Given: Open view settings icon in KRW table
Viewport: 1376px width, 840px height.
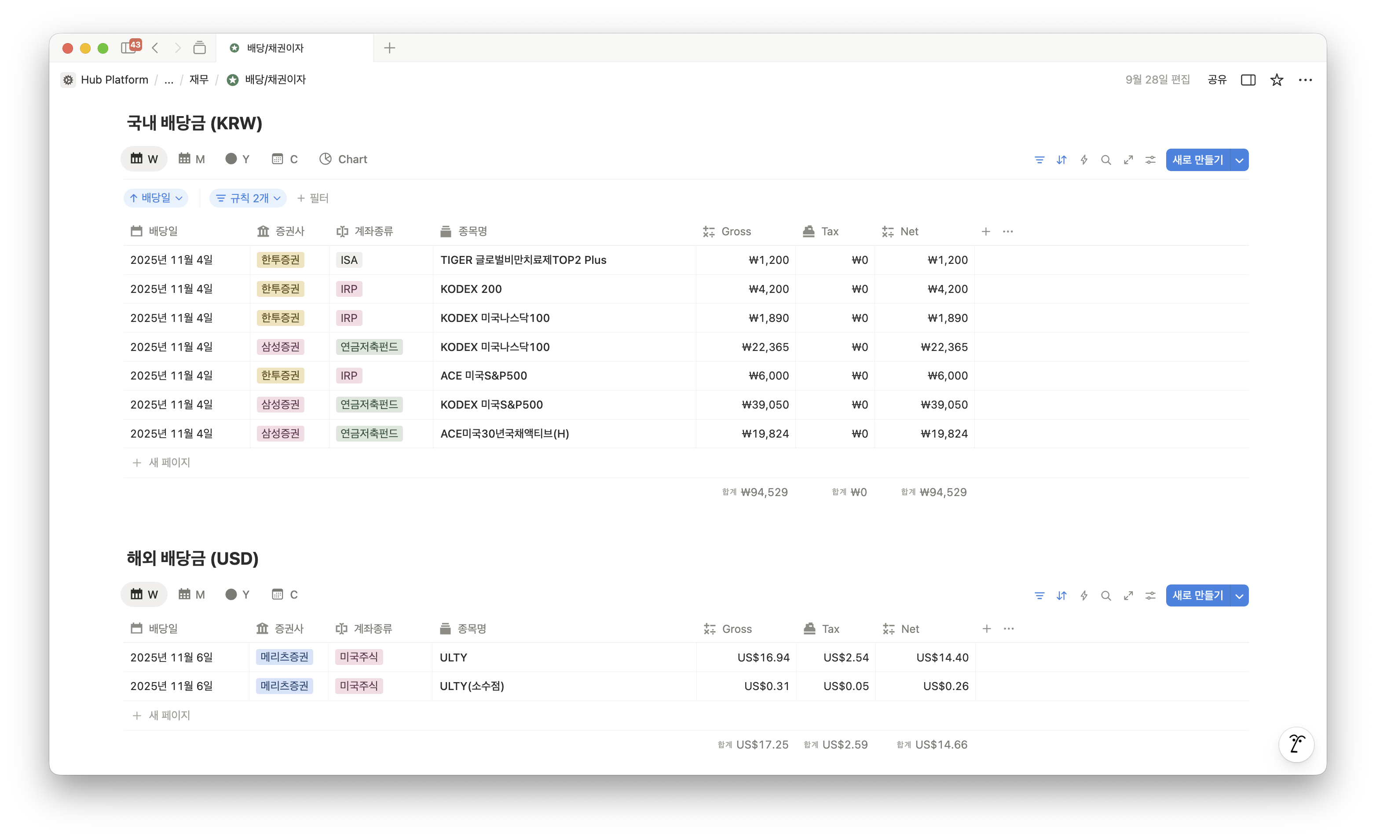Looking at the screenshot, I should click(1150, 160).
